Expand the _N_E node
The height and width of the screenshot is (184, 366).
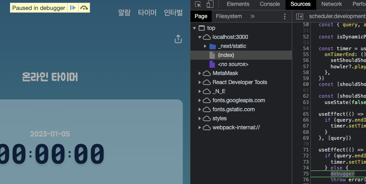[x=200, y=91]
